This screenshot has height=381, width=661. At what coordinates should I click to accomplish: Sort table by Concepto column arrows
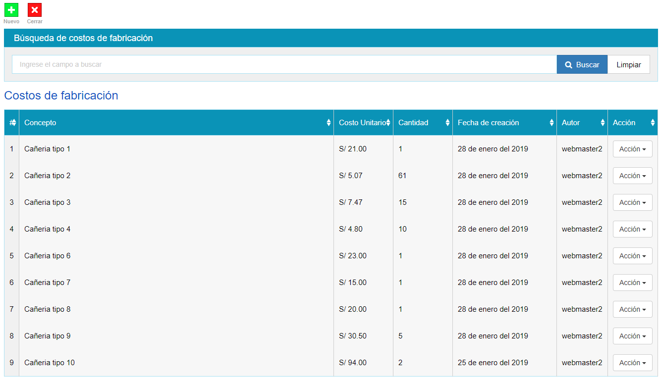[329, 123]
